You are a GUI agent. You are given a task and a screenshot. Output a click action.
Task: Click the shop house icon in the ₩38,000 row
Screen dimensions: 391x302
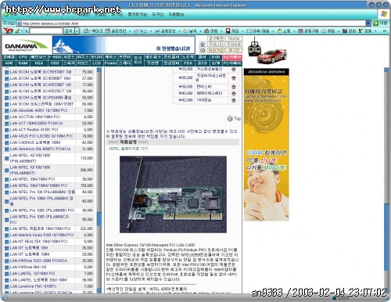click(x=234, y=87)
